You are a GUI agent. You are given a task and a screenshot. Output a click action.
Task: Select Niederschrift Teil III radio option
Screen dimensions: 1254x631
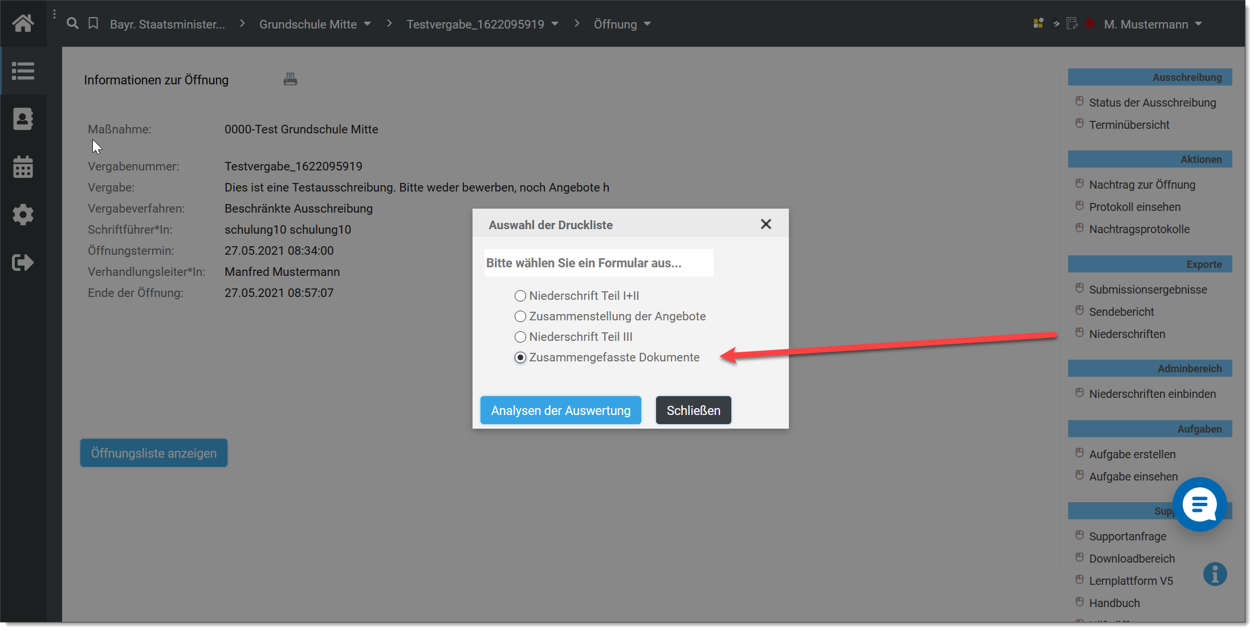520,337
